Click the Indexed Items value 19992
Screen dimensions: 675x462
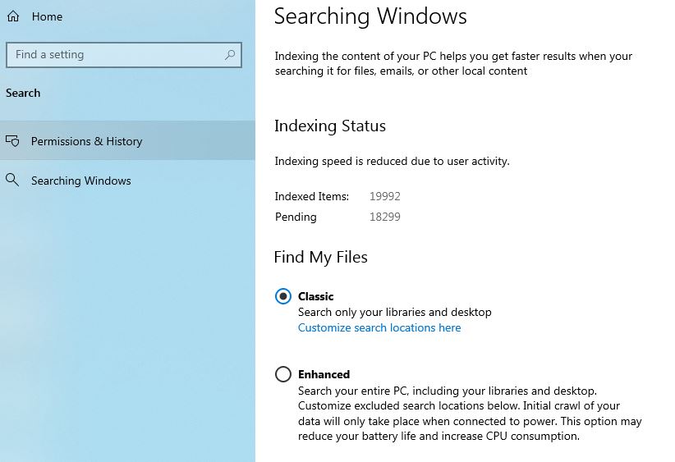[385, 196]
